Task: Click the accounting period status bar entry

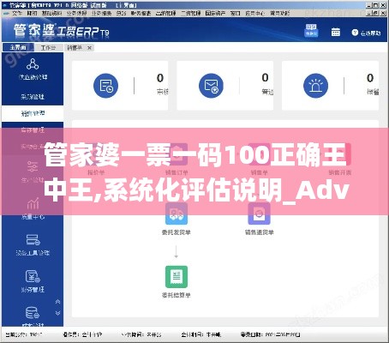Action: tap(200, 334)
